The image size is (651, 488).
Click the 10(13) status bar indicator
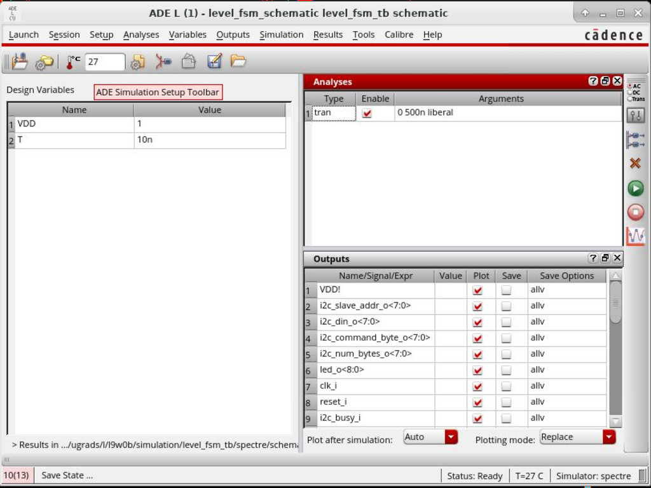[16, 475]
